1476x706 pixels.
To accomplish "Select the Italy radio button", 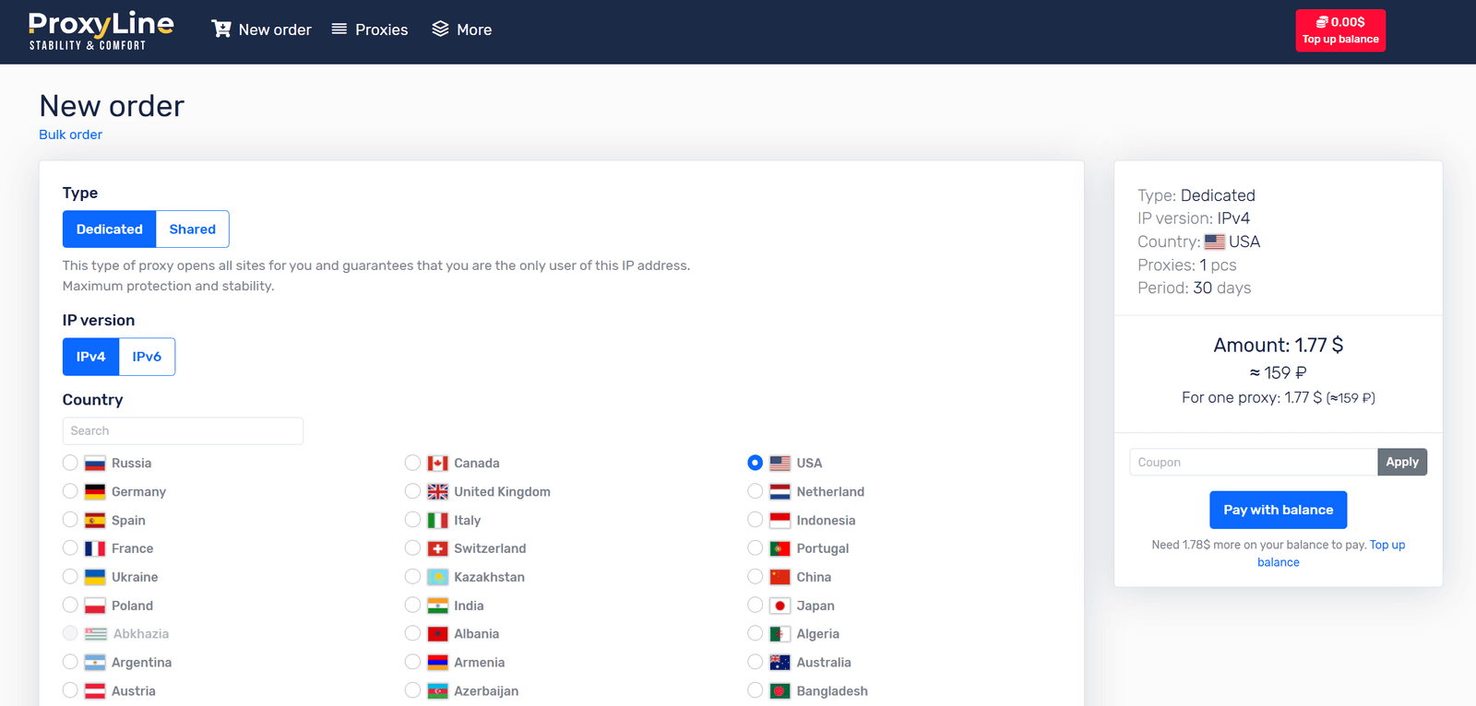I will [x=412, y=520].
